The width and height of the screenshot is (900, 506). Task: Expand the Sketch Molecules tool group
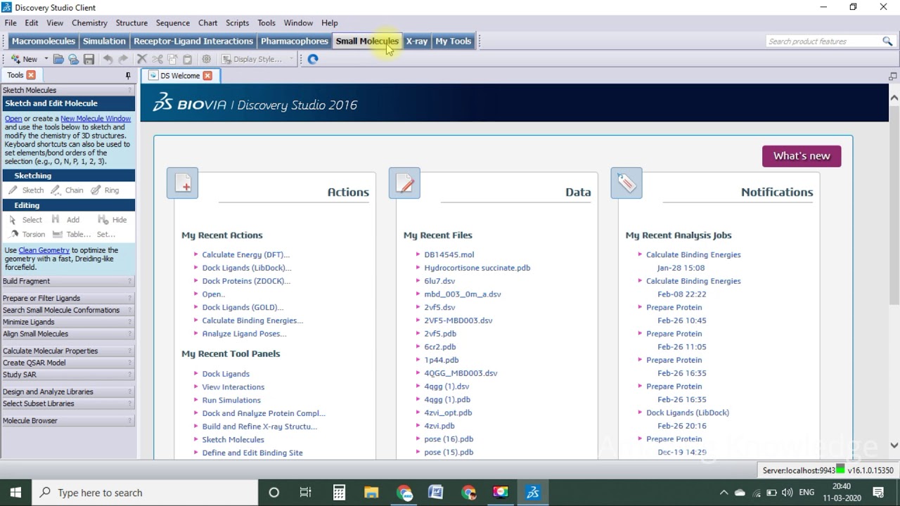(x=67, y=90)
